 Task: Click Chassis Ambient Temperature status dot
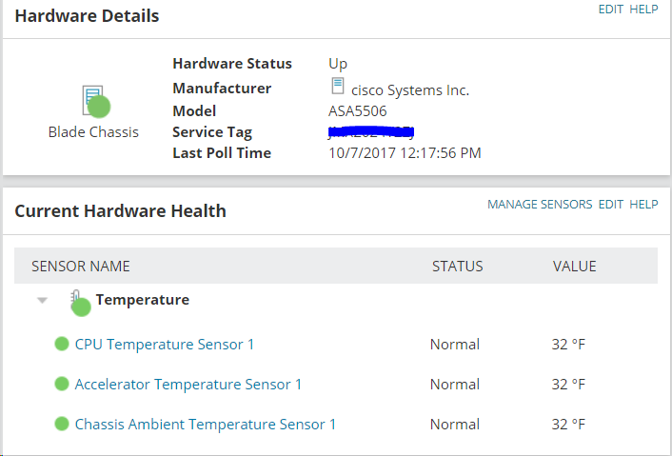tap(62, 424)
